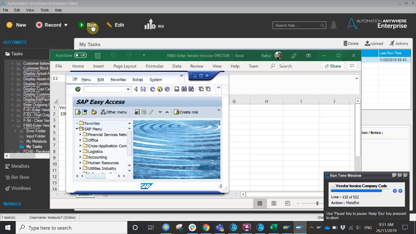This screenshot has height=234, width=416.
Task: Click the SAP menu flag icon
Action: pos(85,112)
